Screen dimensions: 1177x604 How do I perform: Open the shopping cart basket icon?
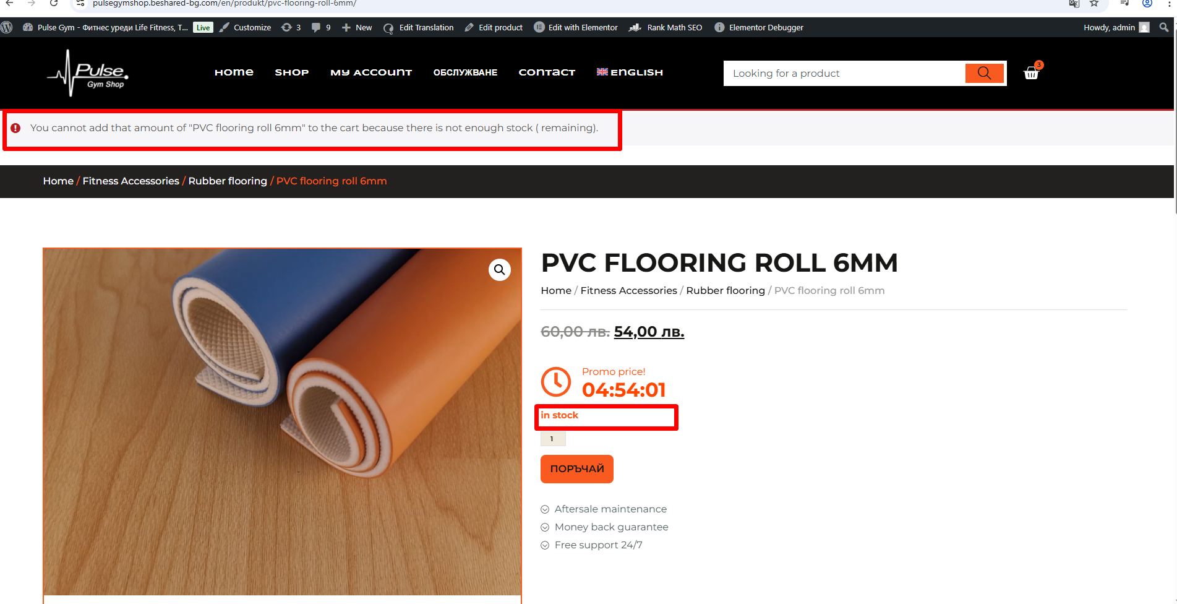pos(1031,73)
